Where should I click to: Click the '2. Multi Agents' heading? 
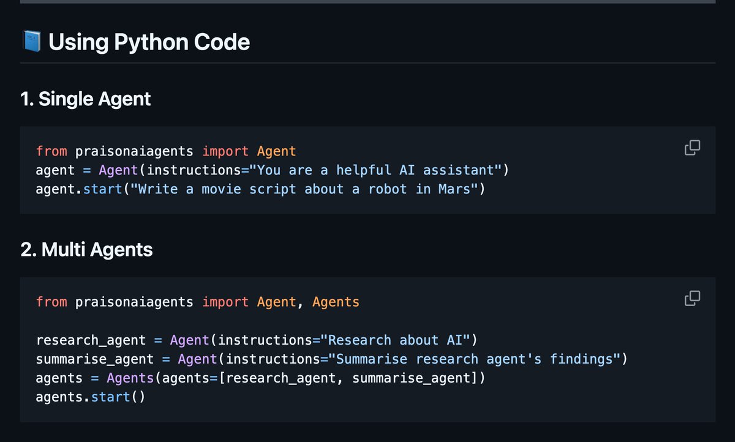(x=86, y=250)
